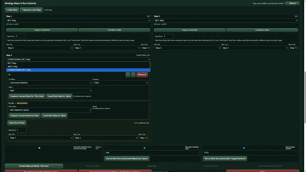Screen dimensions: 306x172
Task: Click Run One Spin button
Action: tap(93, 166)
